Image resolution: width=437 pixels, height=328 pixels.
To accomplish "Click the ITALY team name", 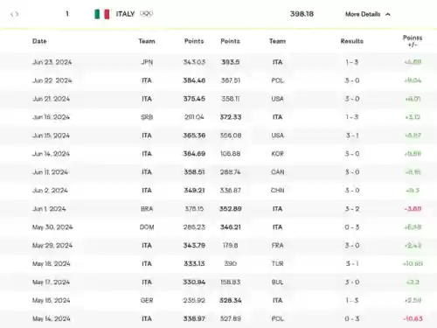I will pos(125,14).
